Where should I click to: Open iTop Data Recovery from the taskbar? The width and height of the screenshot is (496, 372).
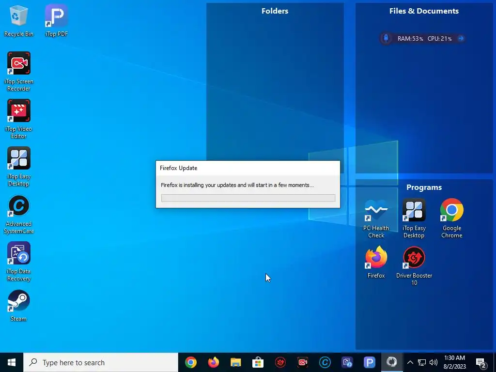347,362
